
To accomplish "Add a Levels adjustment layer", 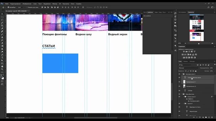I will pyautogui.click(x=187, y=51).
